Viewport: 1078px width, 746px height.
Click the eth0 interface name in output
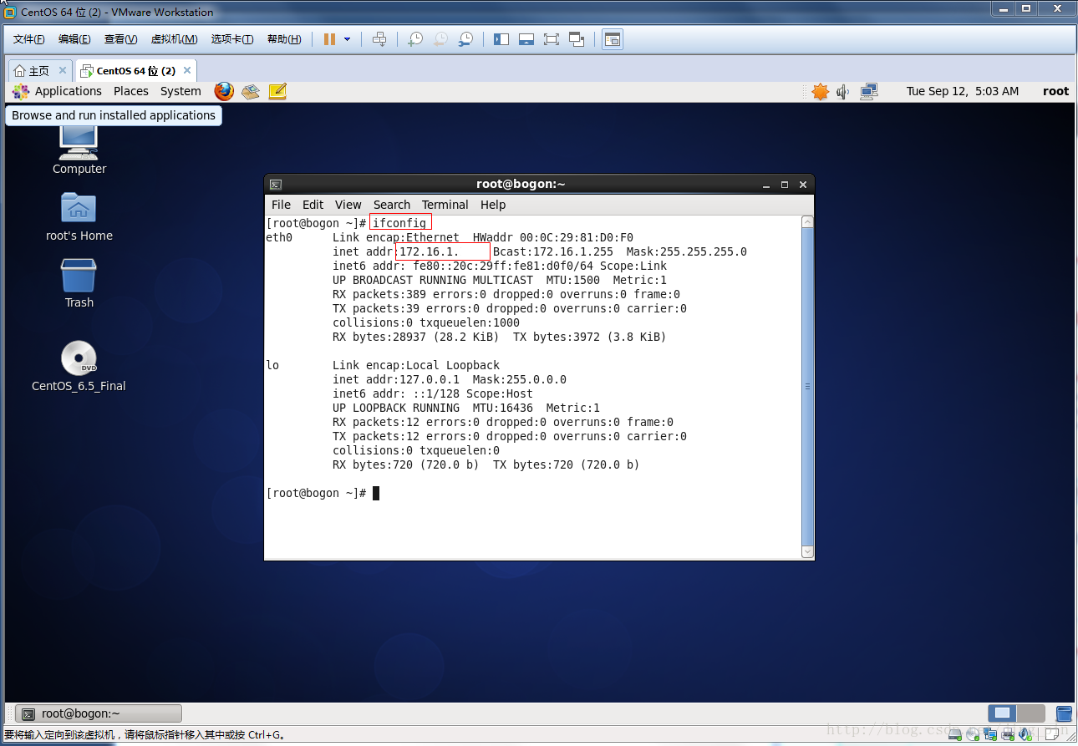pyautogui.click(x=279, y=237)
